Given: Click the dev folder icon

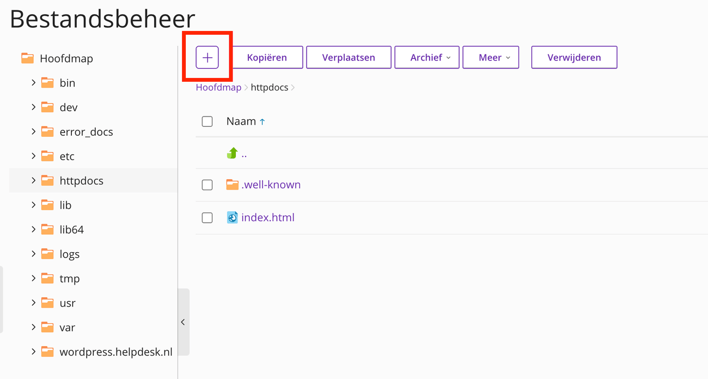Looking at the screenshot, I should [x=47, y=107].
